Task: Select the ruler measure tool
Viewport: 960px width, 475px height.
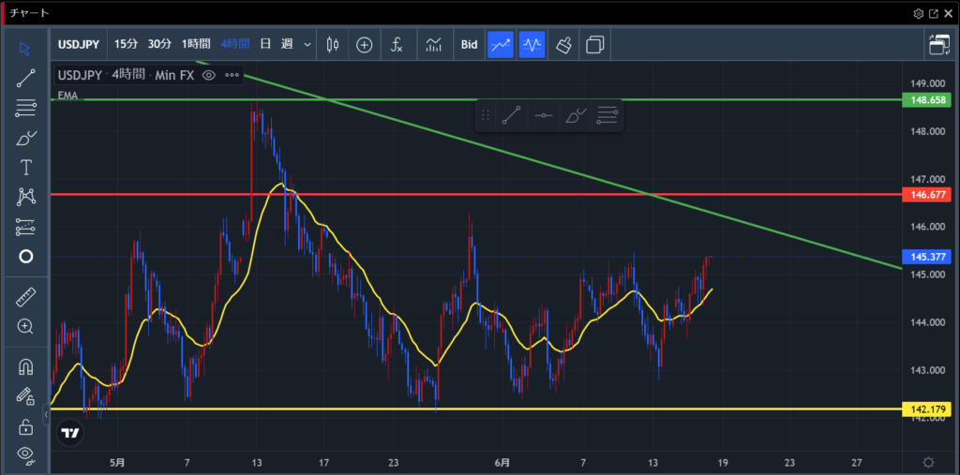Action: point(25,298)
